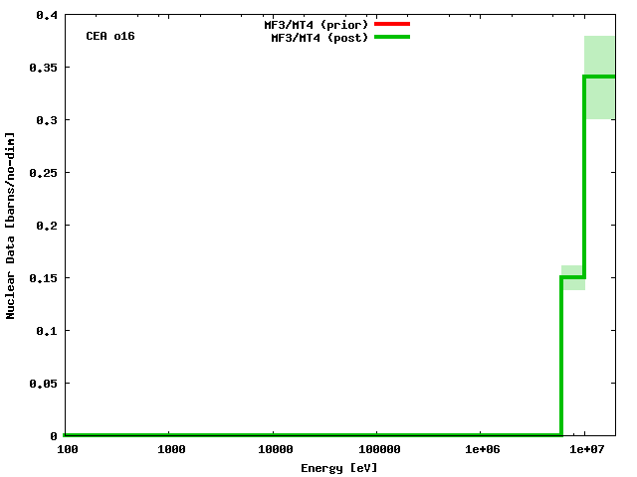
Task: Click the 1e+06 x-axis tick label
Action: coord(481,450)
